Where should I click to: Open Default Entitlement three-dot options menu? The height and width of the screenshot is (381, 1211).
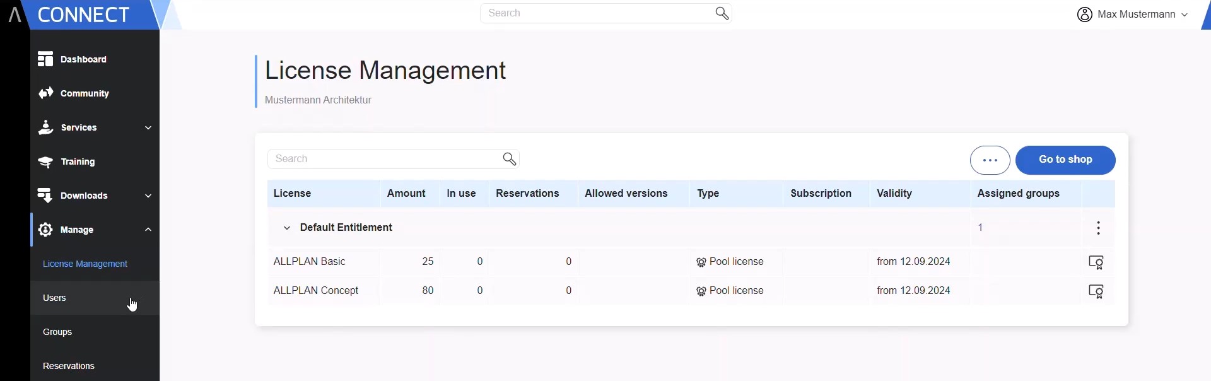pyautogui.click(x=1098, y=228)
